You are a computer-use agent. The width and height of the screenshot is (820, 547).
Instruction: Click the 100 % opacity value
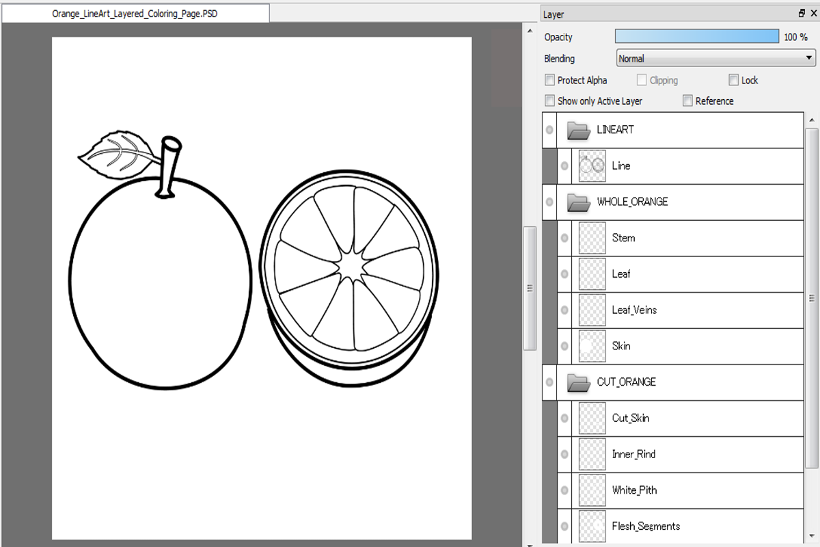[796, 37]
